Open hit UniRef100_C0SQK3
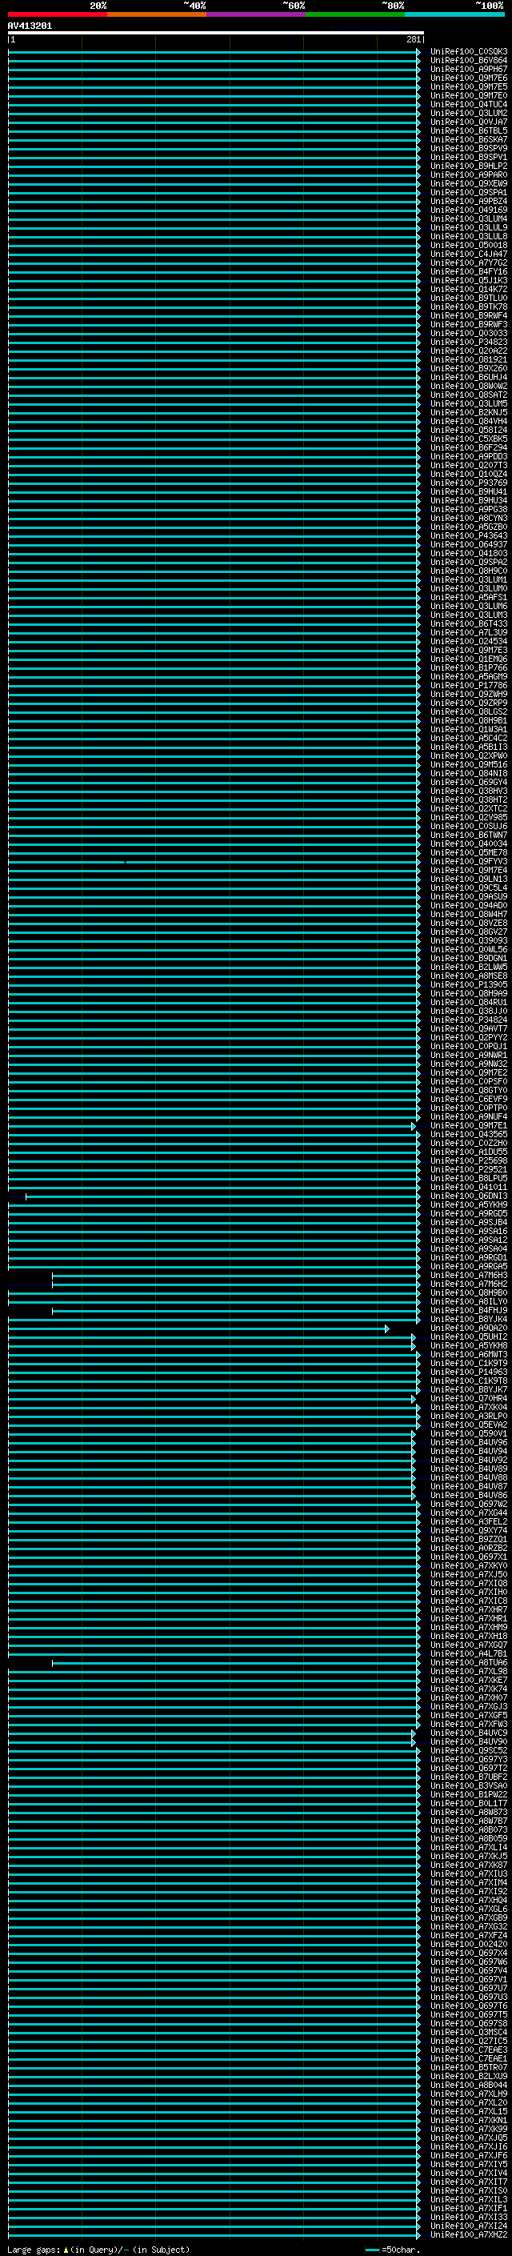 pos(469,52)
